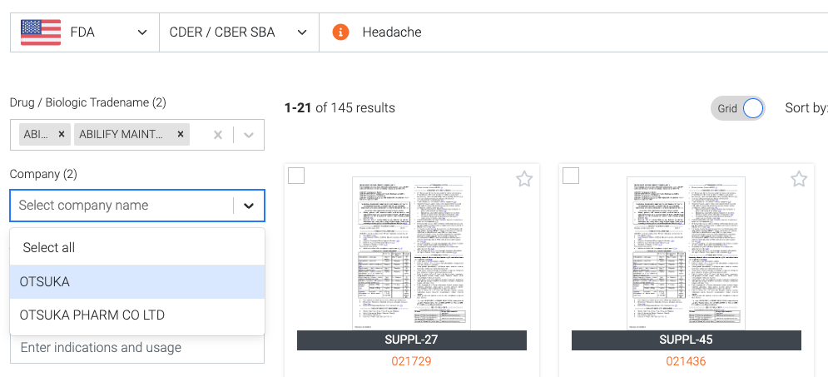Choose Select all in company list
828x377 pixels.
[x=137, y=248]
